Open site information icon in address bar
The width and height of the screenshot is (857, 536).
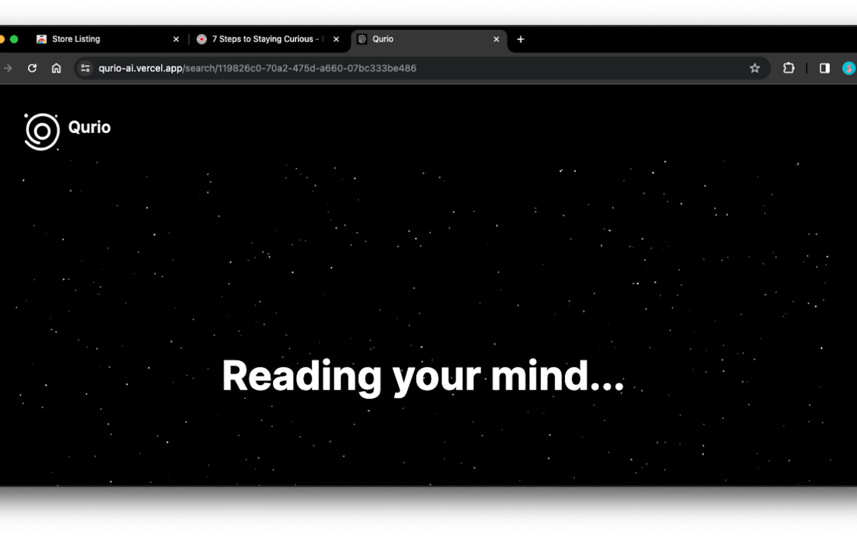(85, 68)
